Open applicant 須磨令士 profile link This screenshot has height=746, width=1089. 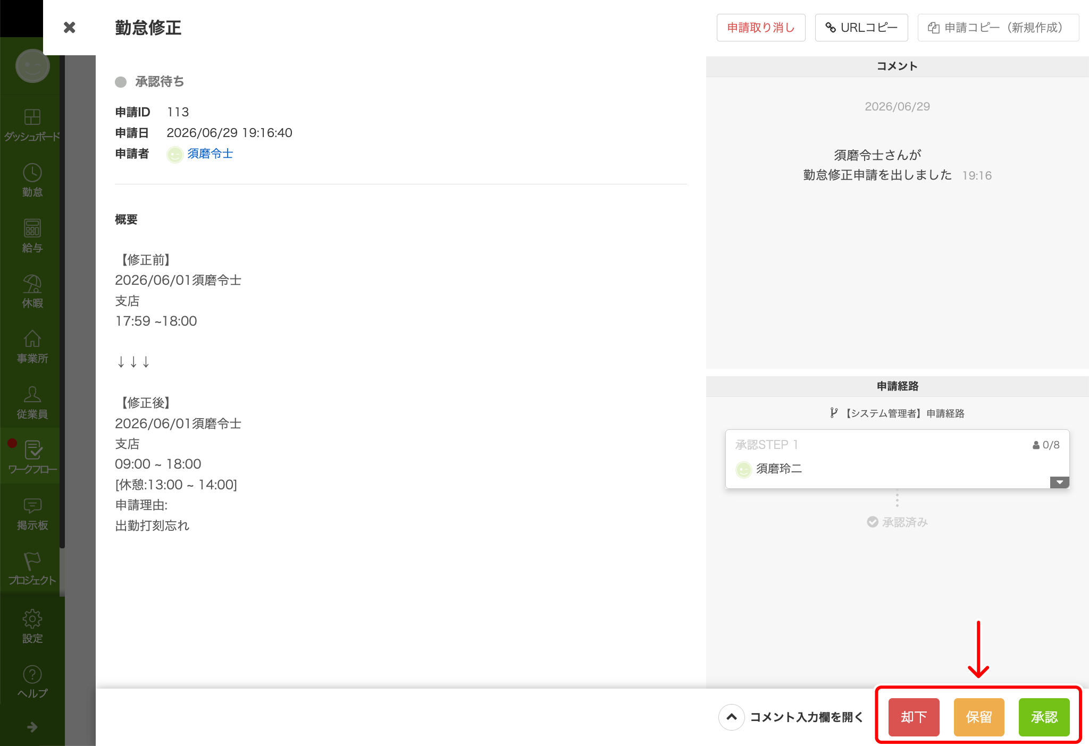tap(210, 154)
